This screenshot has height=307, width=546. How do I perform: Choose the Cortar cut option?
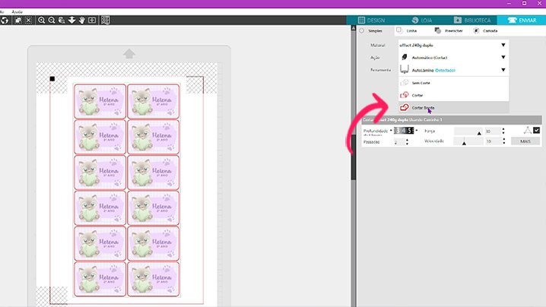(x=417, y=94)
